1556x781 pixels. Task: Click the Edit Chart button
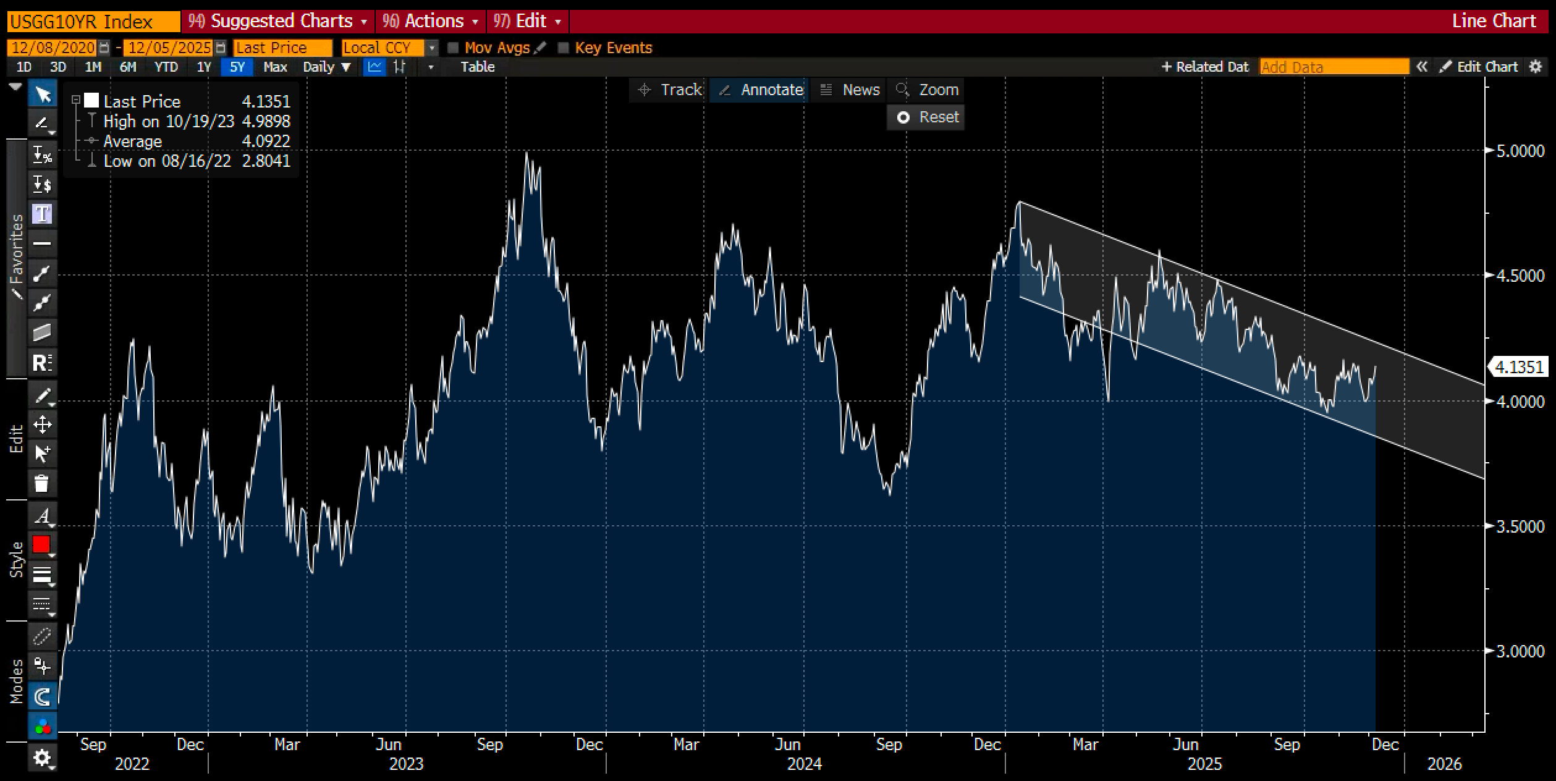[x=1479, y=67]
